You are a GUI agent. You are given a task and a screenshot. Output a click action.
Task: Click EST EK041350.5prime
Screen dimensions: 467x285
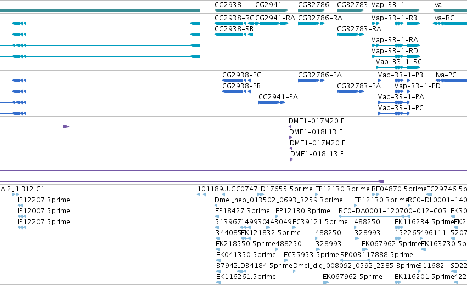pyautogui.click(x=246, y=255)
